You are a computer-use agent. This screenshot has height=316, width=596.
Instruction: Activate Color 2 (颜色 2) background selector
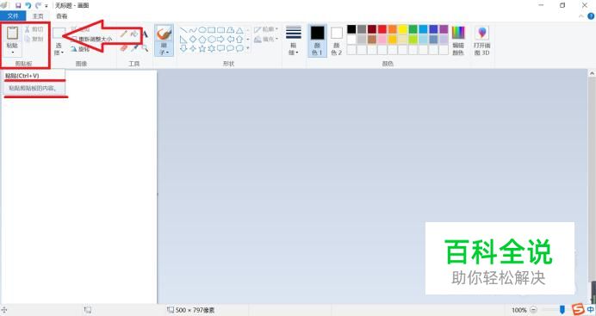click(337, 40)
